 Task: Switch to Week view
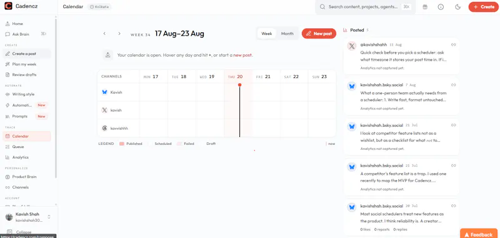pyautogui.click(x=267, y=34)
